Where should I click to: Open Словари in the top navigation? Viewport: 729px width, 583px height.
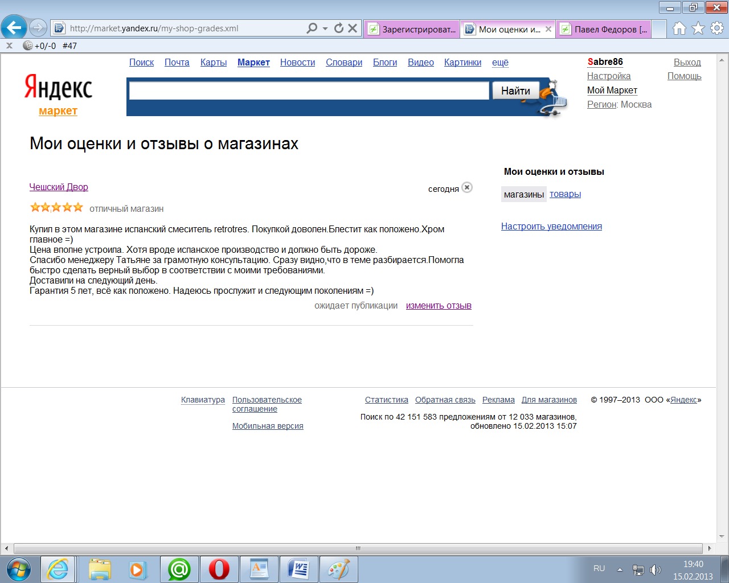344,63
